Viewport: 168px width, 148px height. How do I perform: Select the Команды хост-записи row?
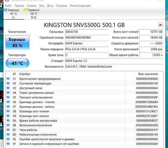[x=82, y=116]
